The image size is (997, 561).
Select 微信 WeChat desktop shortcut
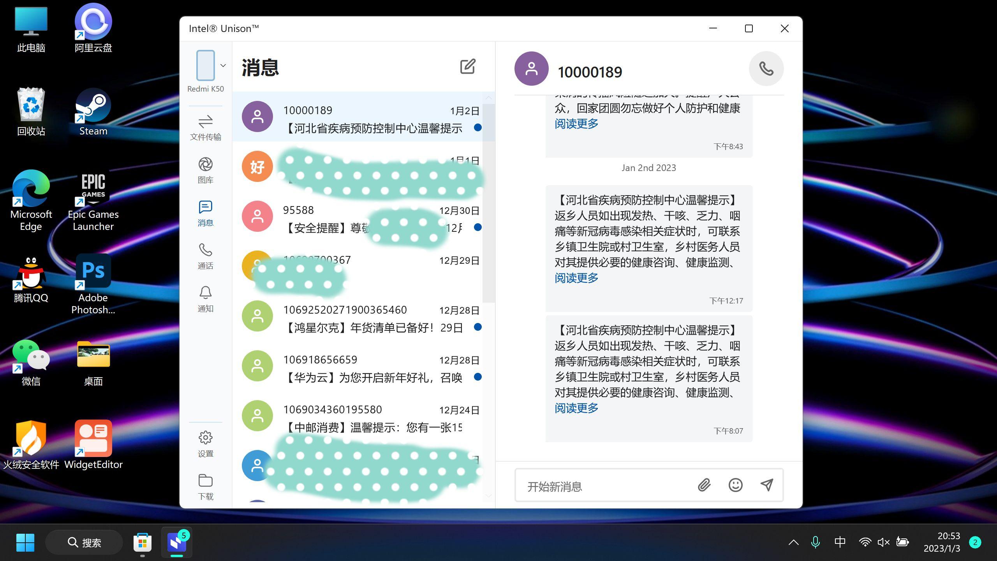31,363
